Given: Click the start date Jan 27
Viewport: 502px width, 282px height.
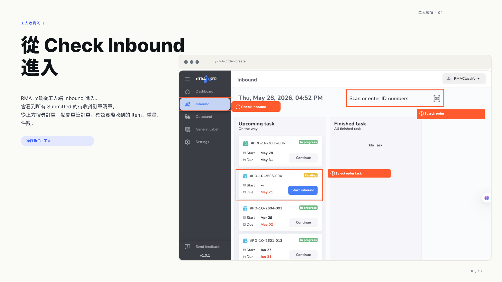Looking at the screenshot, I should [266, 250].
